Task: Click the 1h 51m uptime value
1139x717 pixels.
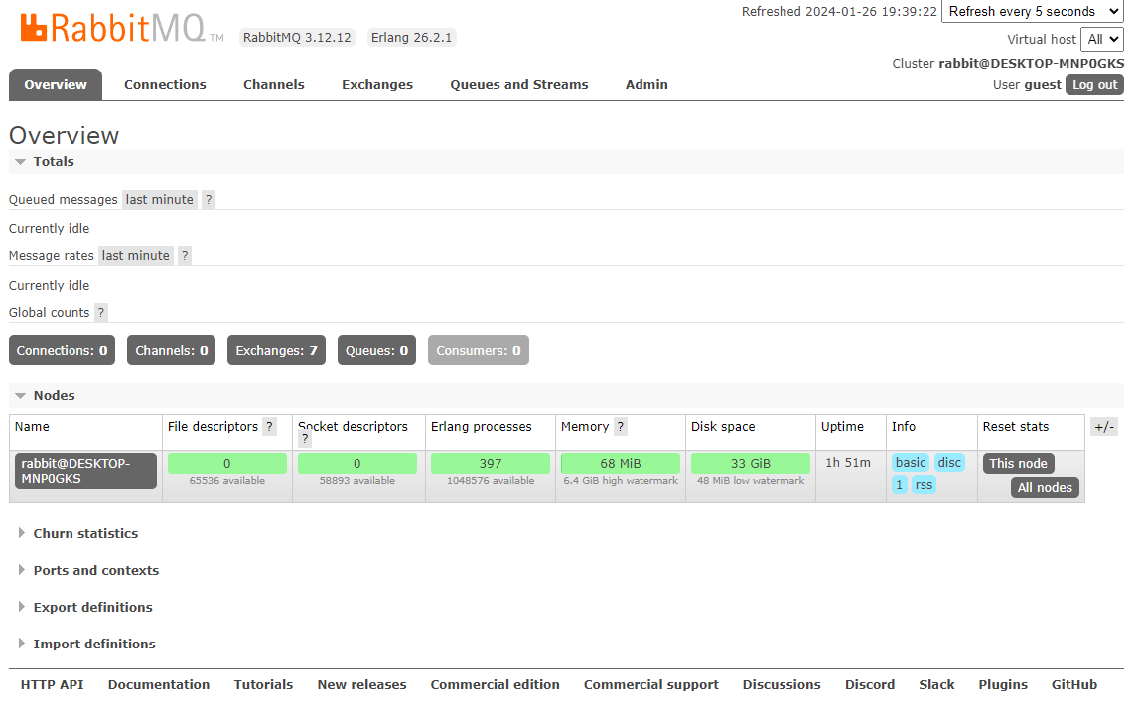Action: click(848, 463)
